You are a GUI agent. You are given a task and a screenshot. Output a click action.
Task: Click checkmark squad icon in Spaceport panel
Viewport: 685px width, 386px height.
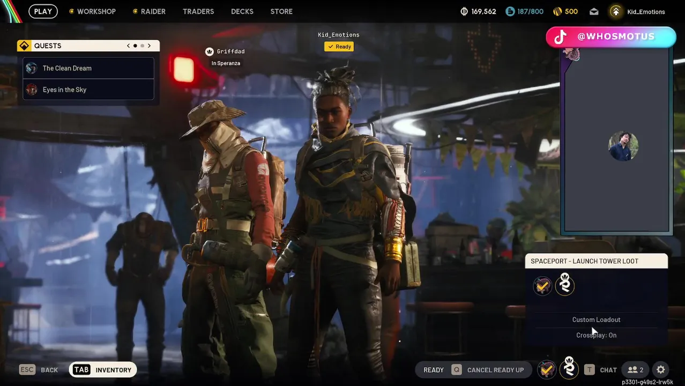coord(542,286)
